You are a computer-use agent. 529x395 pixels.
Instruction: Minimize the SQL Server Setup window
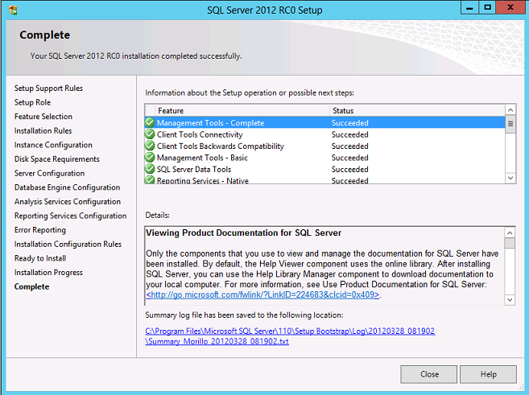(x=469, y=8)
